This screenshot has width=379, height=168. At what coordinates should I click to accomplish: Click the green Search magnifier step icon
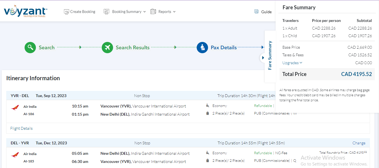pyautogui.click(x=30, y=48)
